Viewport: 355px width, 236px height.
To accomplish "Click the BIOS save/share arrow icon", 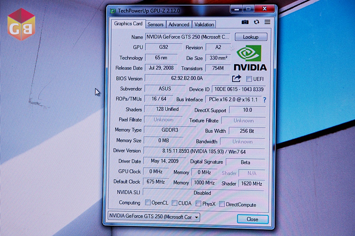I will click(x=237, y=78).
